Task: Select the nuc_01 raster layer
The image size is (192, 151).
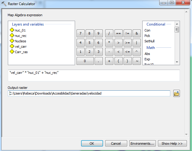Action: 20,30
